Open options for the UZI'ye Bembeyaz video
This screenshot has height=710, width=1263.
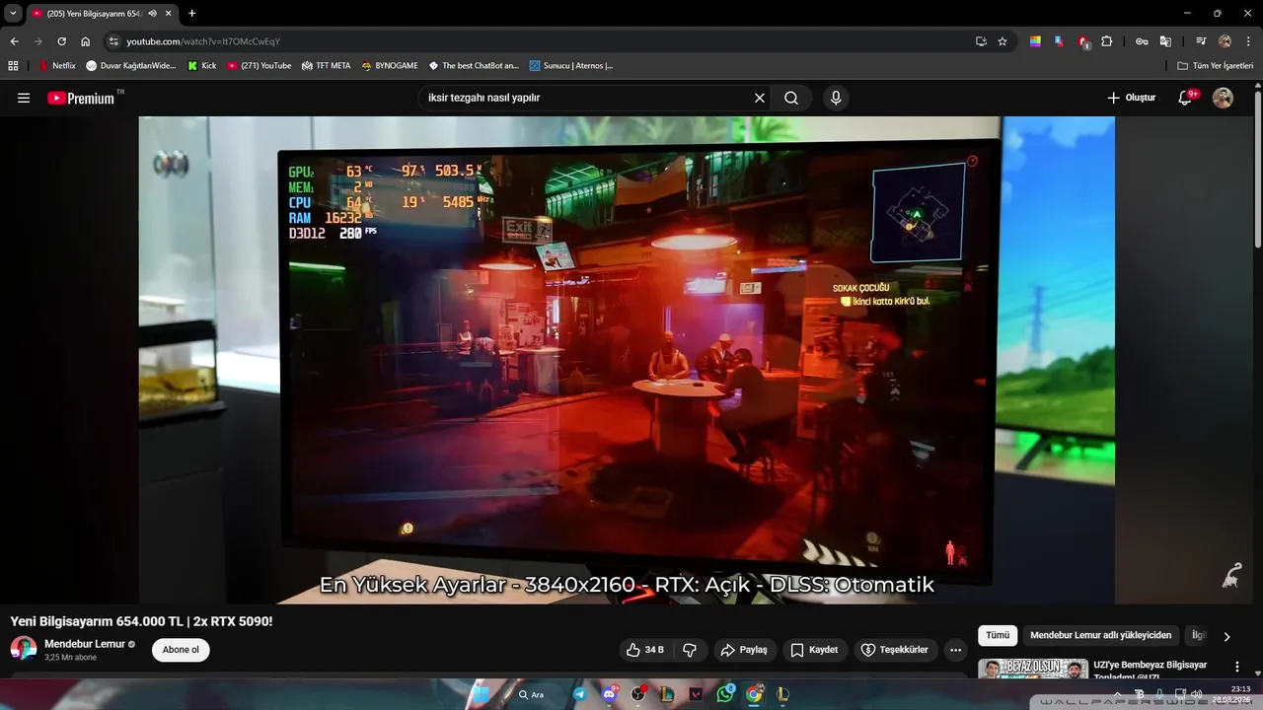tap(1237, 668)
